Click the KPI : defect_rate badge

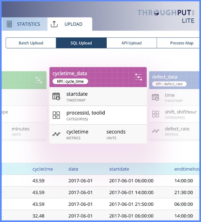pos(170,84)
